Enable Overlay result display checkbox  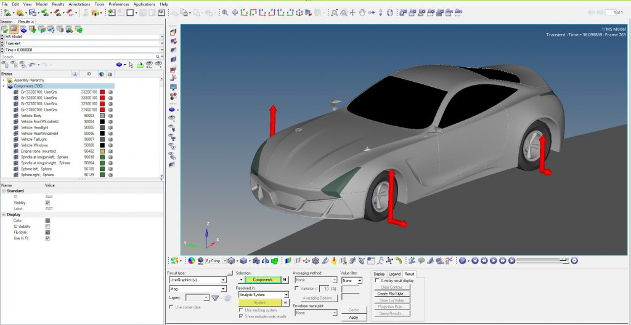pos(377,280)
